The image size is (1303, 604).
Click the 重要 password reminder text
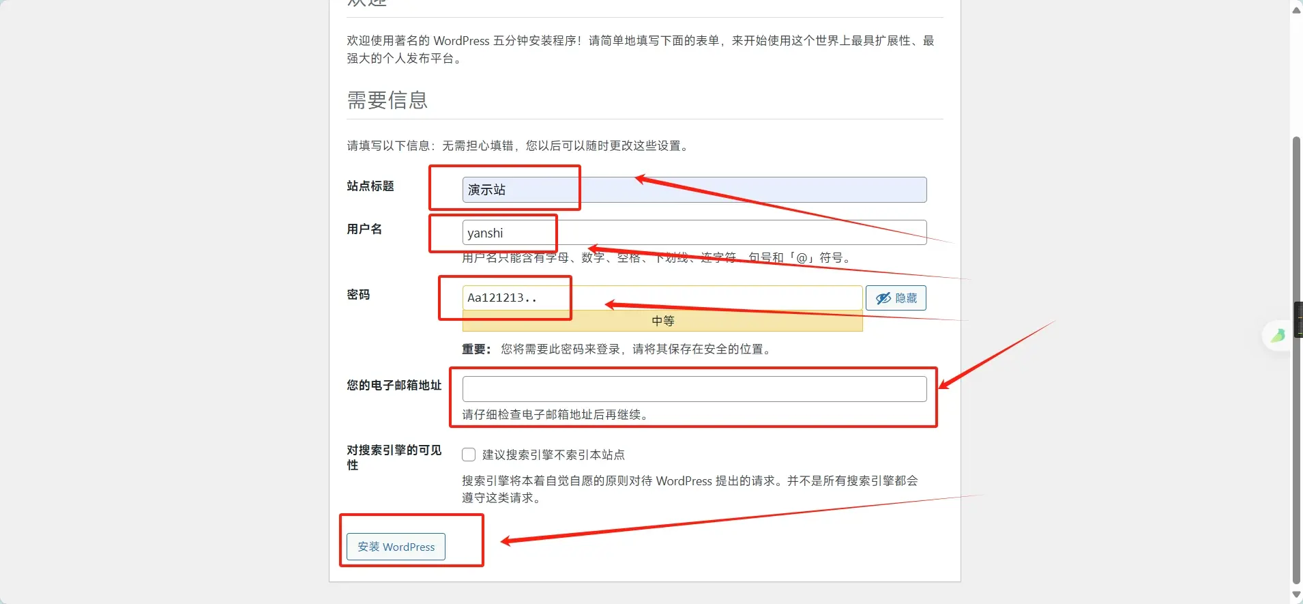618,349
